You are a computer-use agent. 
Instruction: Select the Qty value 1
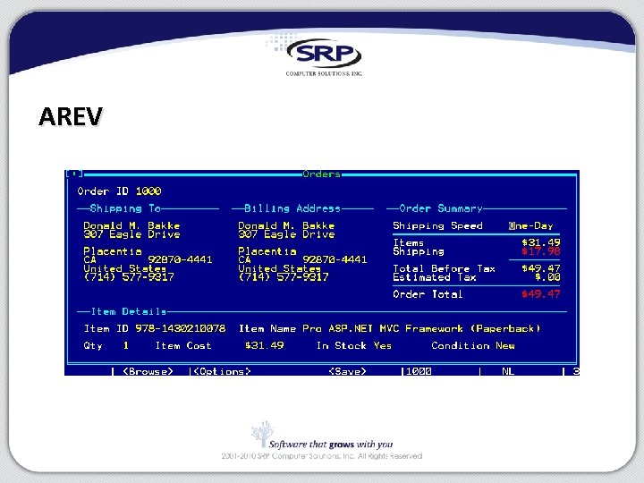(126, 345)
